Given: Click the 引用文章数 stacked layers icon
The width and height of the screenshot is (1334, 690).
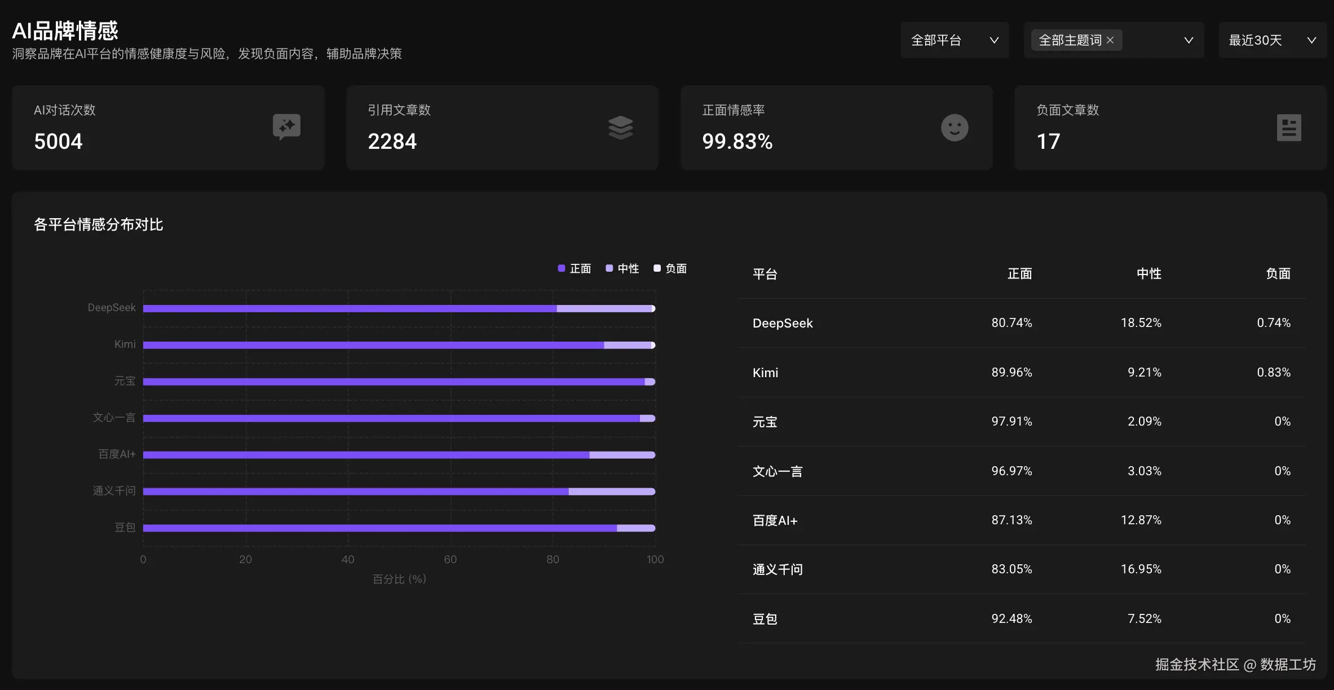Looking at the screenshot, I should (620, 127).
